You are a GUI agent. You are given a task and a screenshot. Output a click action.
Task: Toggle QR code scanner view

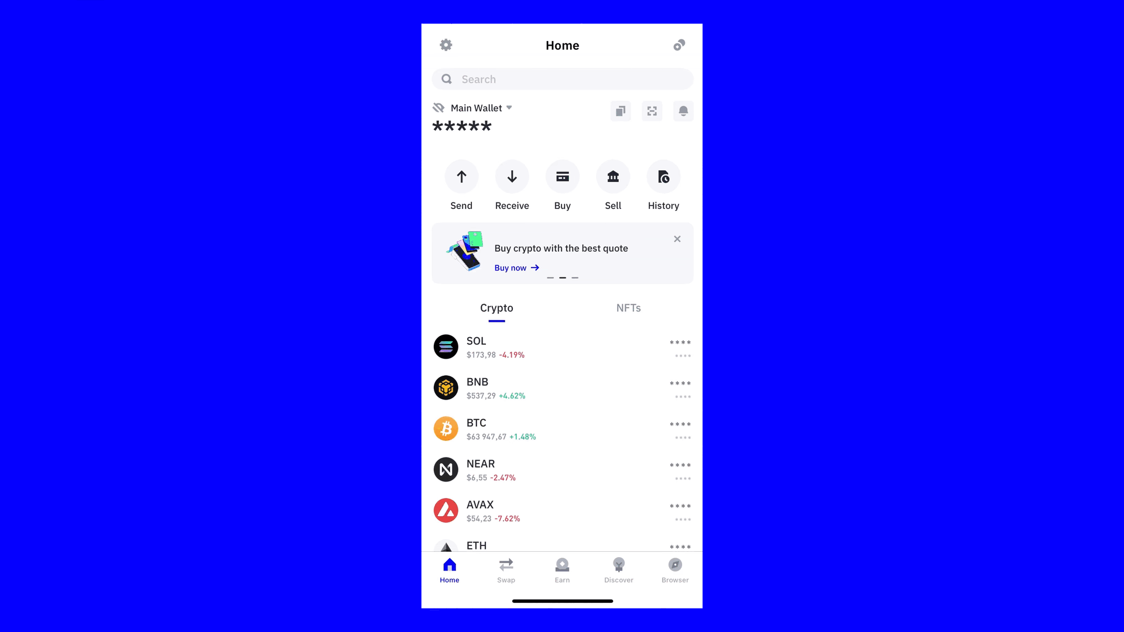(652, 111)
